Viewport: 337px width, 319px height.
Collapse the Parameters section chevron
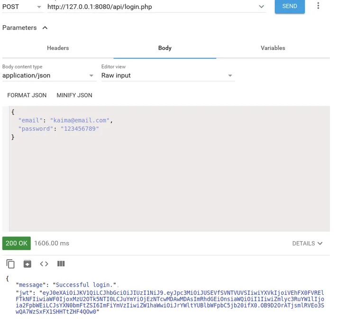coord(45,28)
